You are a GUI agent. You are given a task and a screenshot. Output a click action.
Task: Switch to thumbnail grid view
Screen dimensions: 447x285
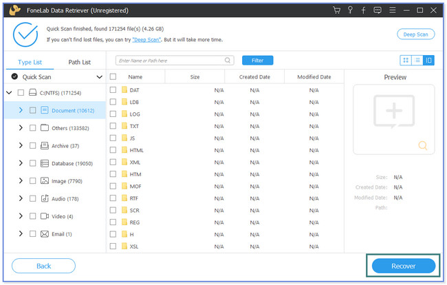pyautogui.click(x=406, y=60)
